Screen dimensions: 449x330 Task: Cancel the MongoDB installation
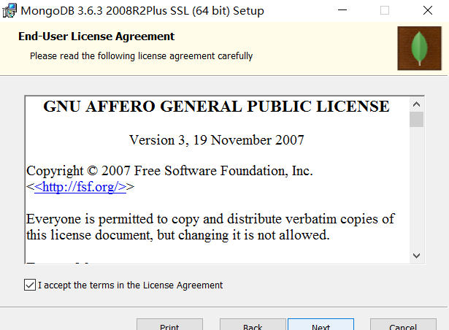tap(403, 324)
